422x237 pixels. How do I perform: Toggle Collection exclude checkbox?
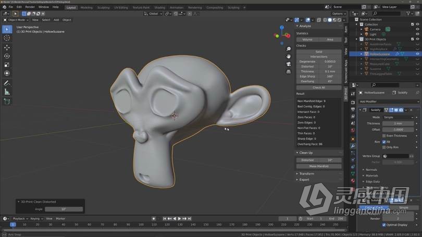coord(412,24)
